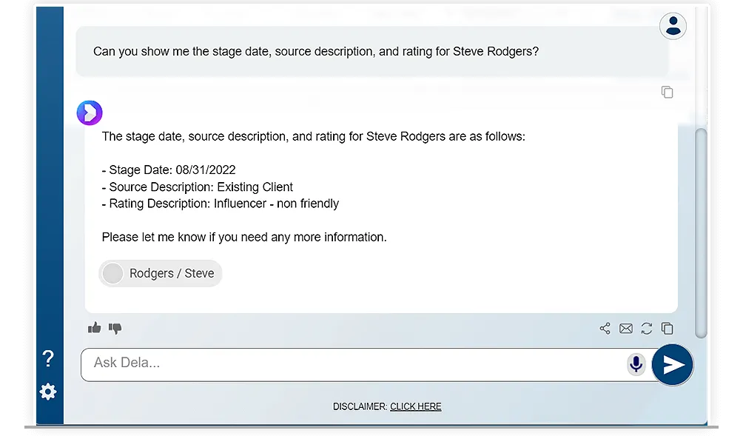Activate voice input microphone
The width and height of the screenshot is (743, 436).
click(x=636, y=364)
